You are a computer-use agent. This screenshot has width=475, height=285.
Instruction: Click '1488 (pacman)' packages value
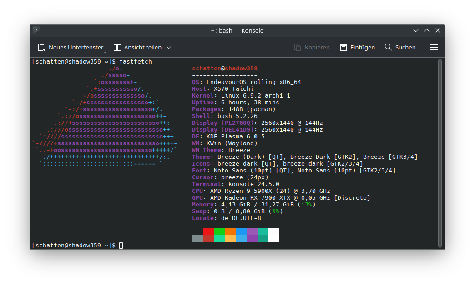pyautogui.click(x=252, y=109)
